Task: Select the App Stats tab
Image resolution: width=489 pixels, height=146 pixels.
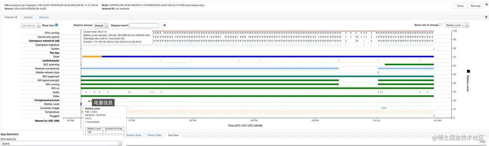Action: 173,135
